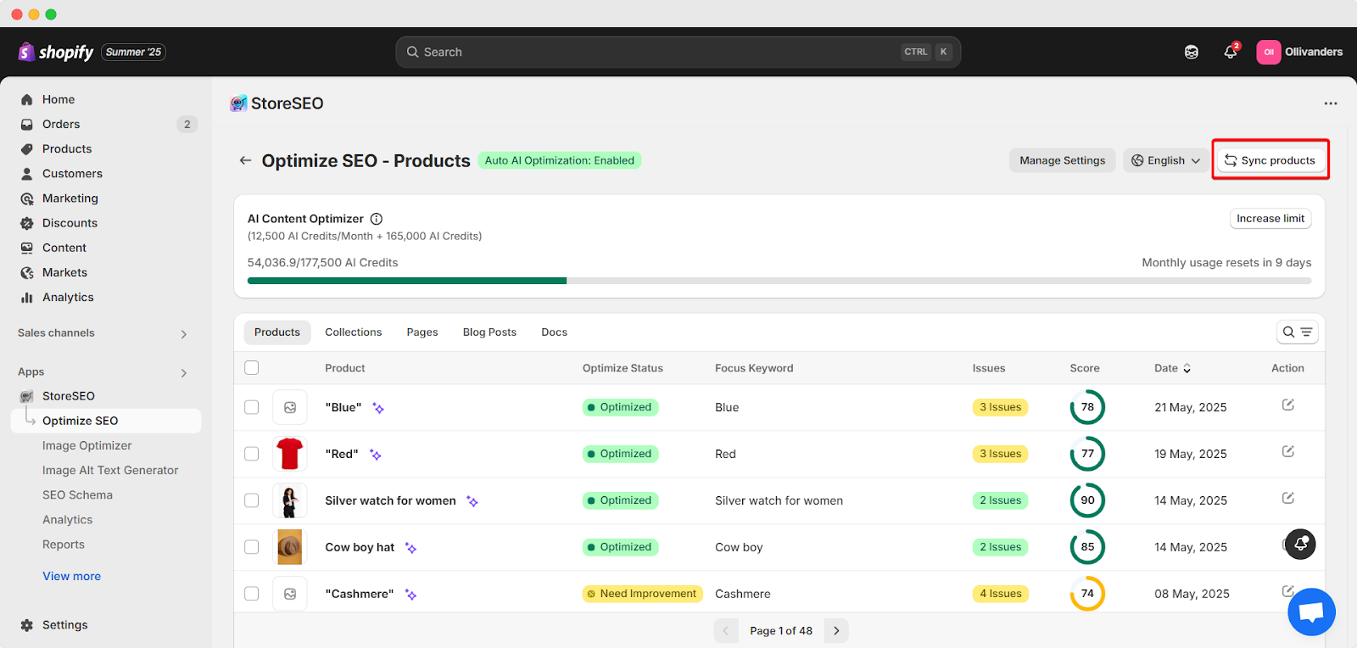Open the Customers page
The image size is (1357, 648).
pos(72,173)
